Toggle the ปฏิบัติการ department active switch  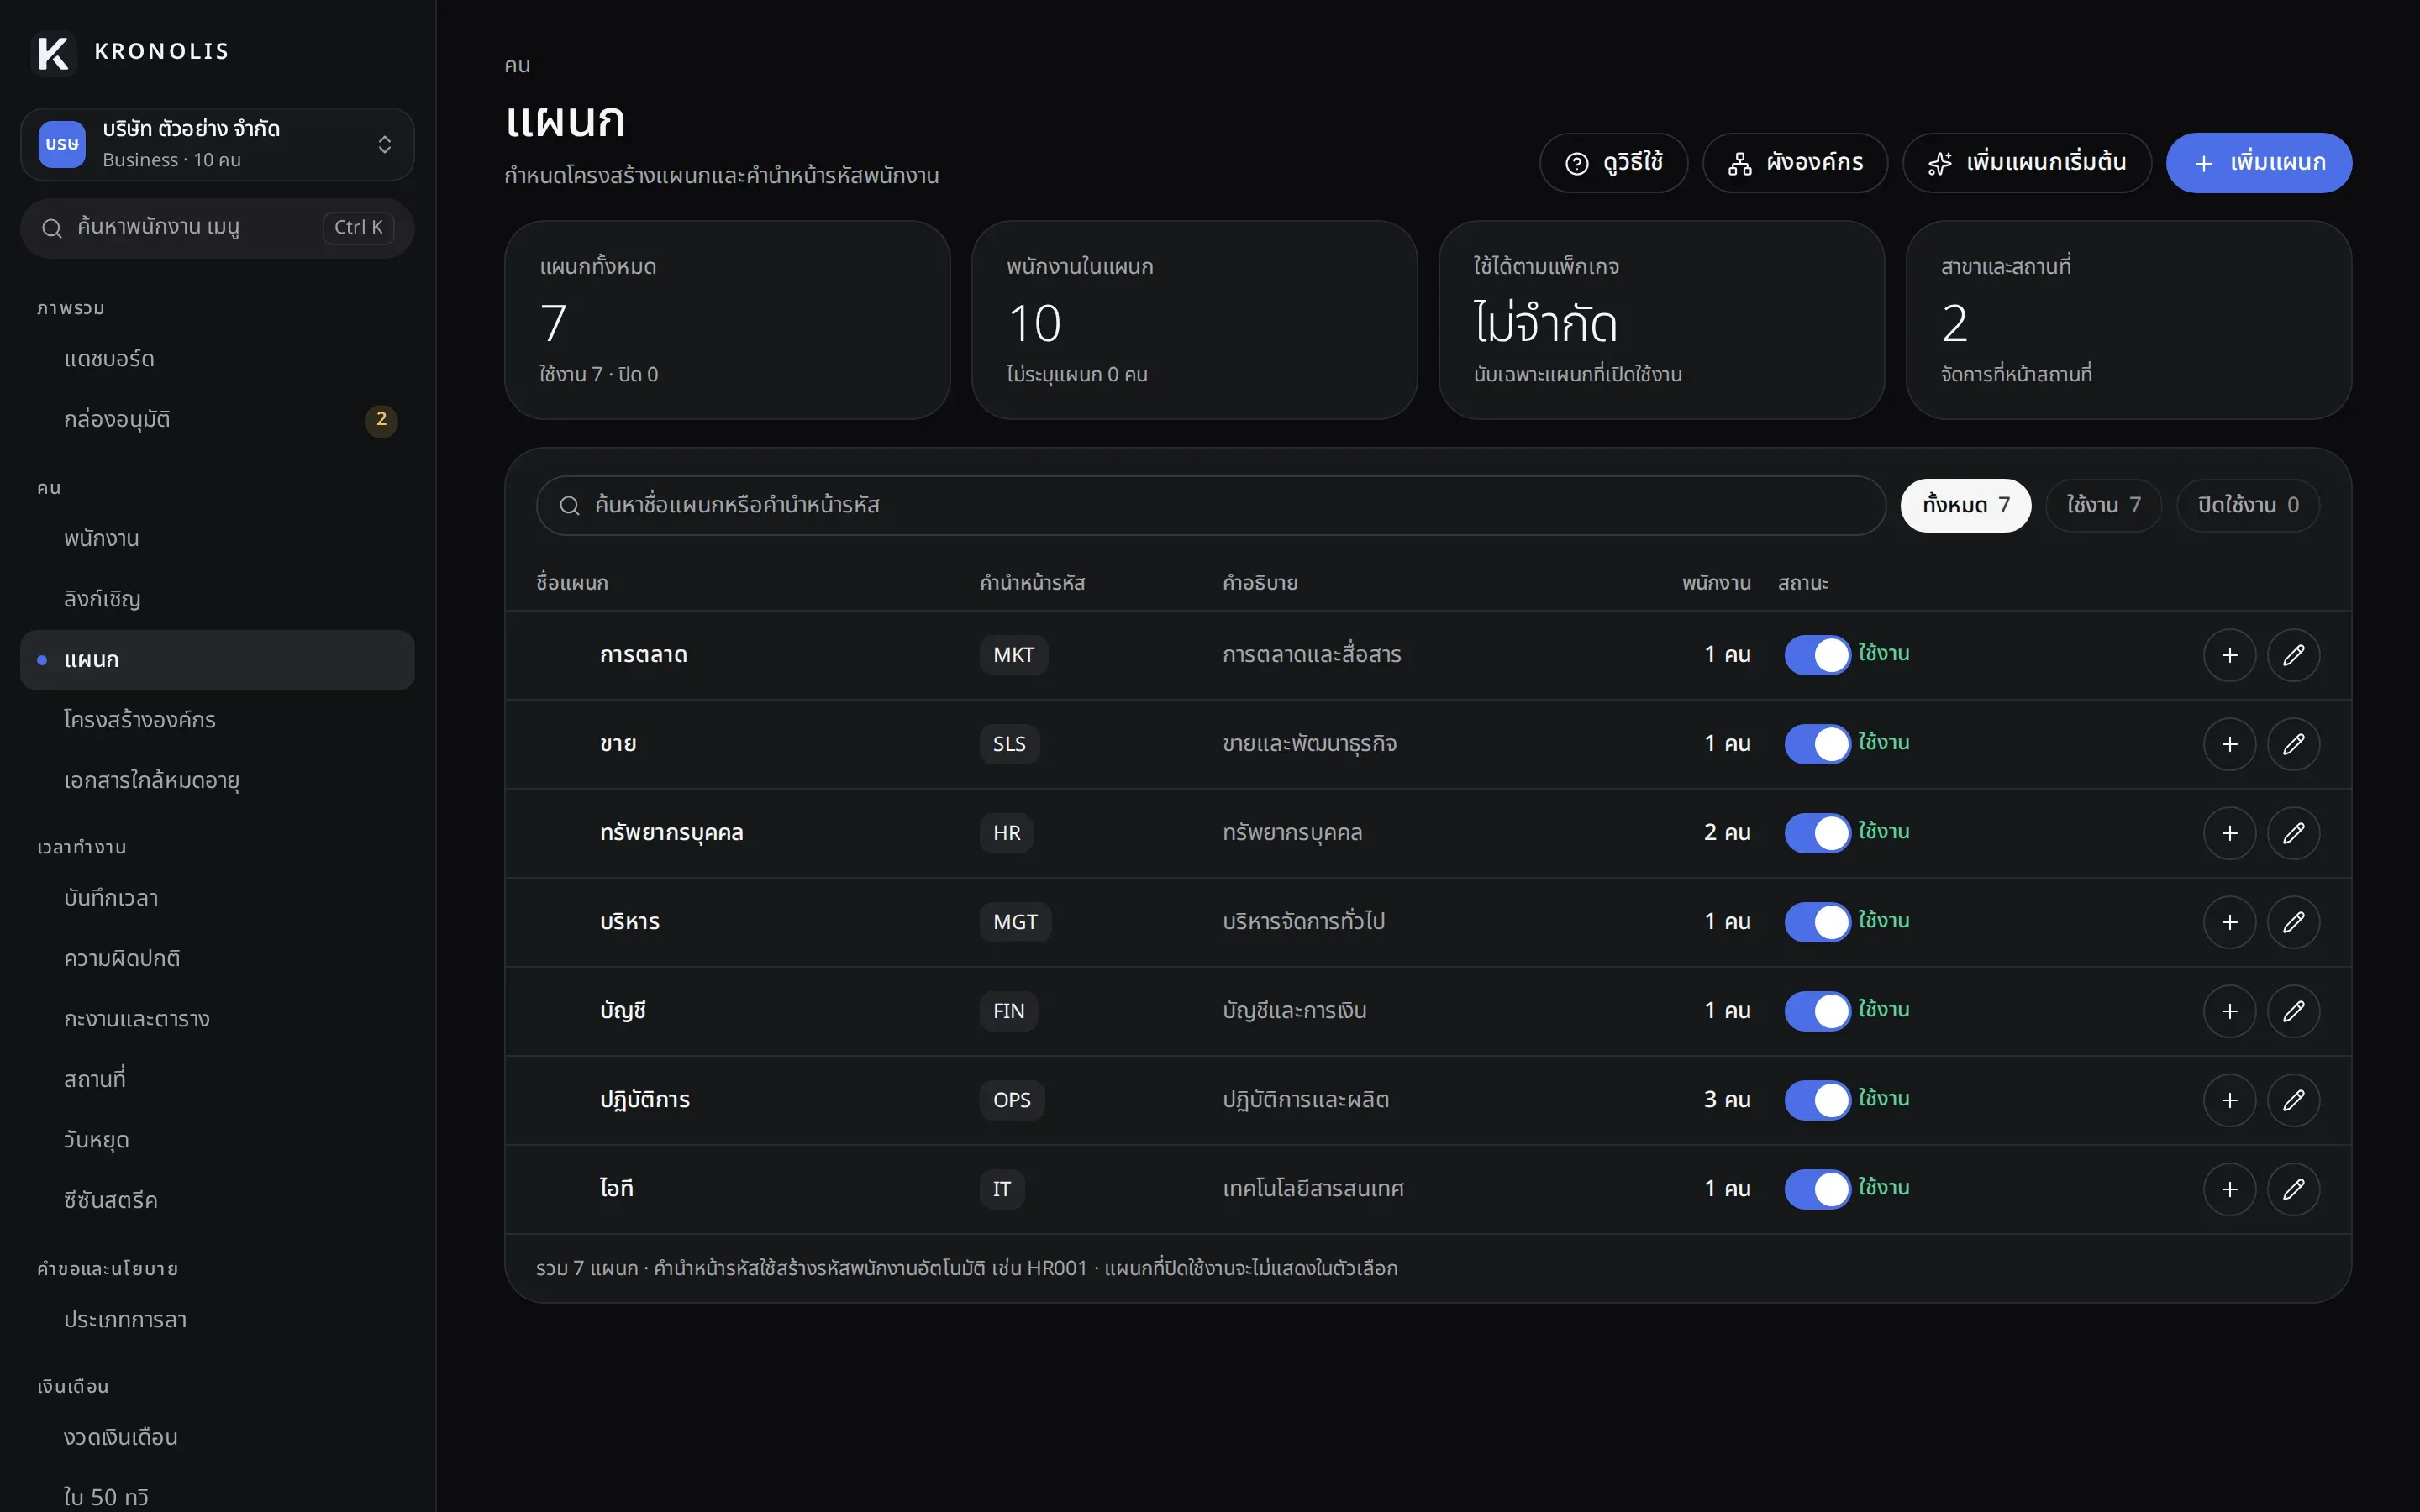click(1817, 1100)
